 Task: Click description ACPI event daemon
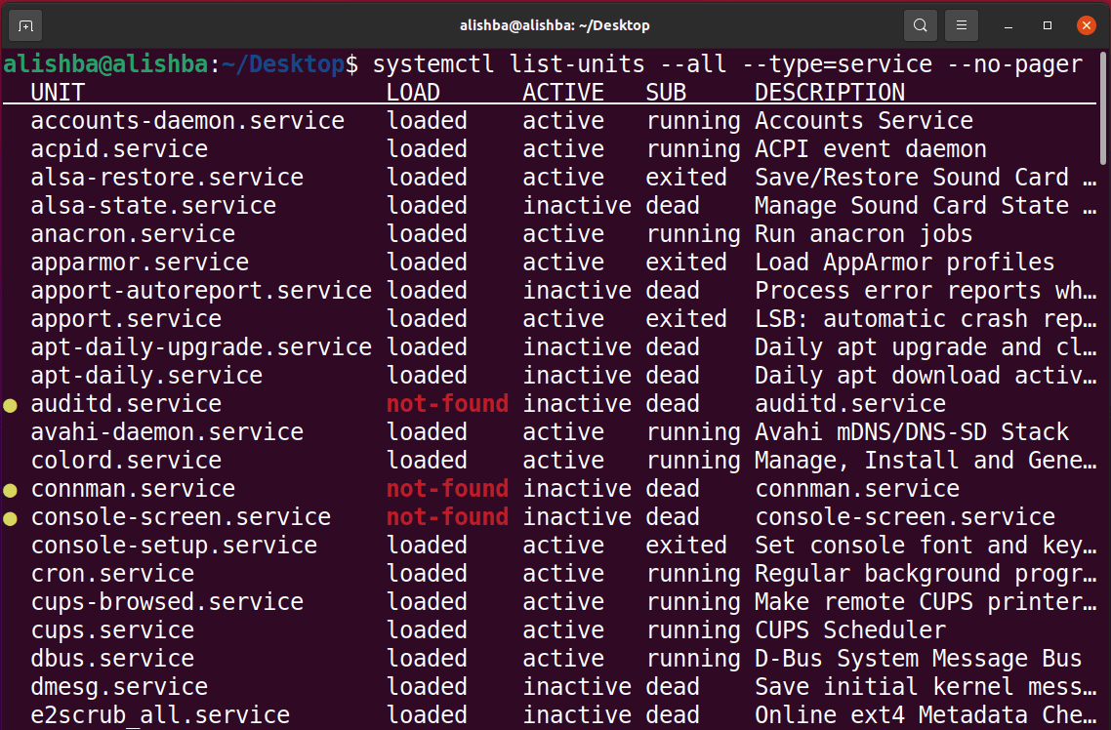(871, 148)
